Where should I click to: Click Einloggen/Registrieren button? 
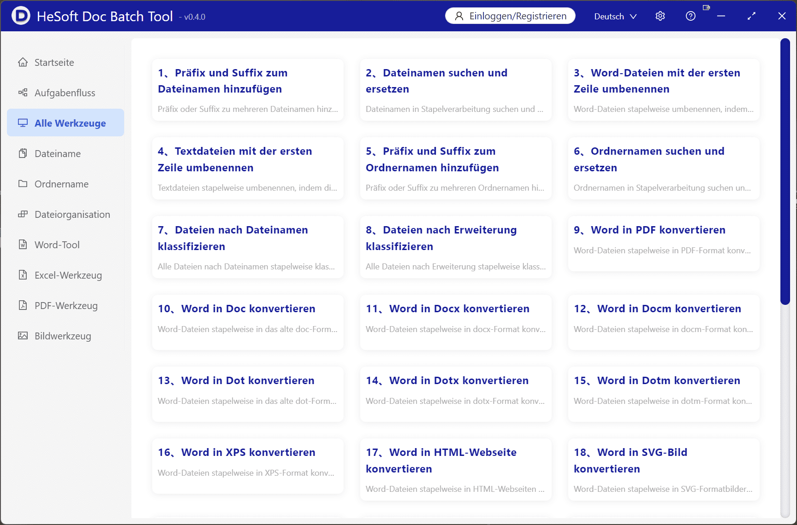coord(510,16)
